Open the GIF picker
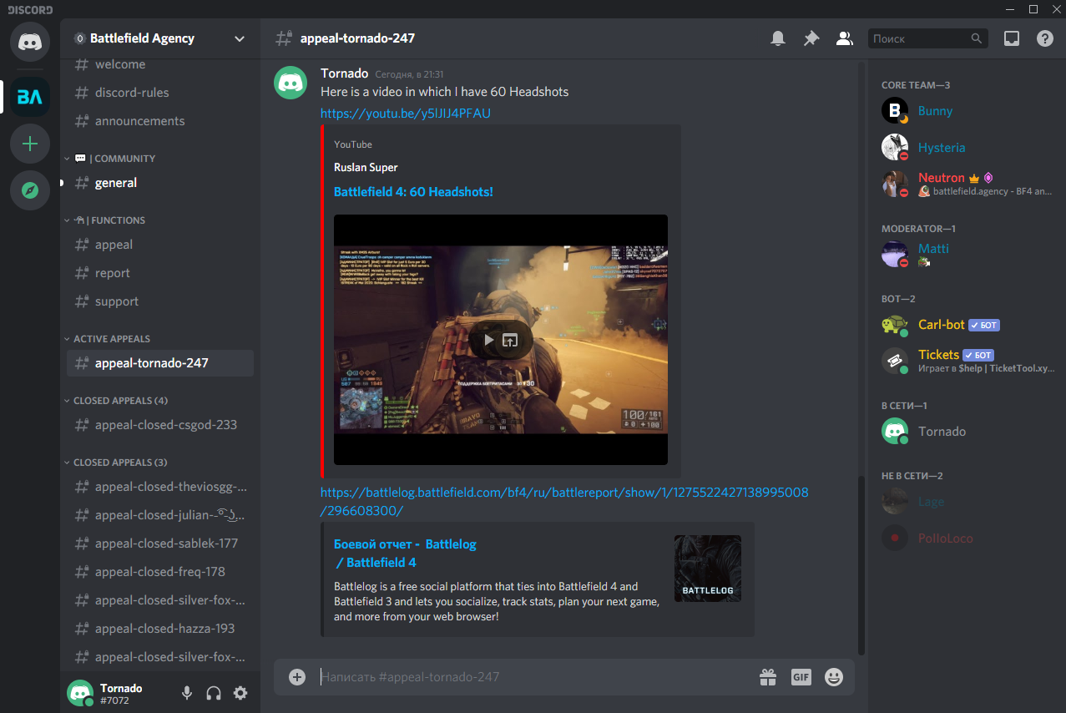 tap(801, 677)
